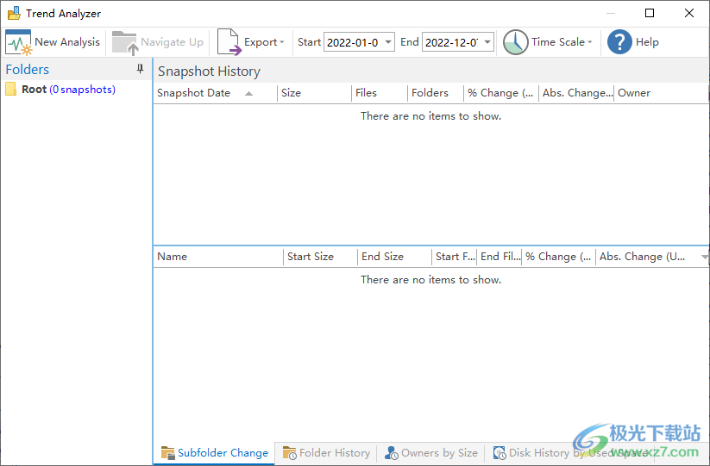This screenshot has height=466, width=710.
Task: Click the Owners by Size tab icon
Action: [391, 453]
